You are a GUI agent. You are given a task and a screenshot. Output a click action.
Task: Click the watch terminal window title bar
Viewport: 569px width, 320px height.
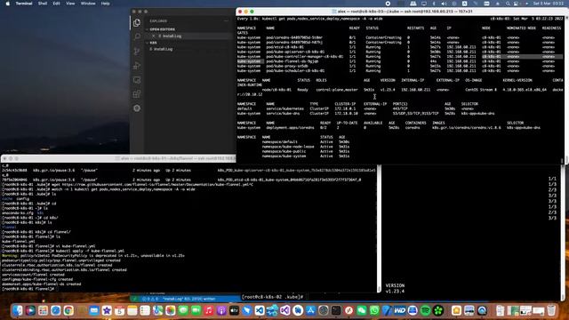click(x=402, y=12)
